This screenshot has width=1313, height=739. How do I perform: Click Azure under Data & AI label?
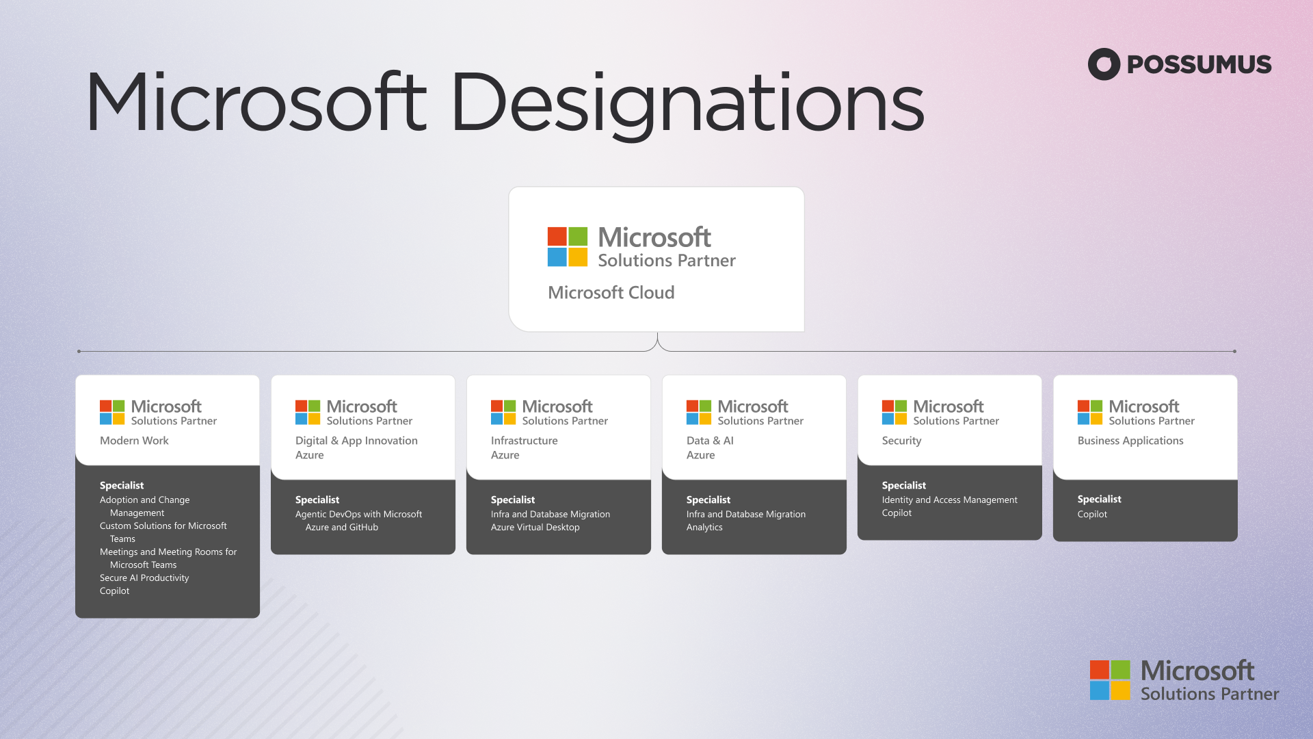pos(700,455)
